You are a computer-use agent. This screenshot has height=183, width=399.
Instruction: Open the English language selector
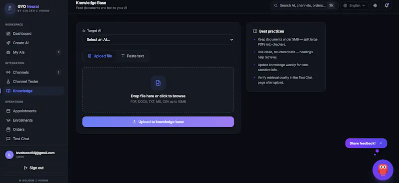354,5
